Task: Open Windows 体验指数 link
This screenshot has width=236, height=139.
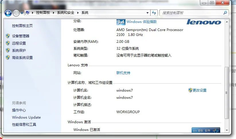Action: point(141,22)
